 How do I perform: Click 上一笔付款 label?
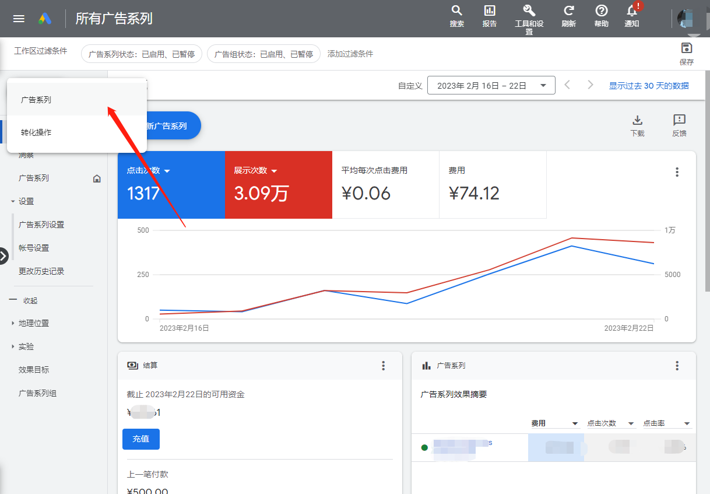147,474
